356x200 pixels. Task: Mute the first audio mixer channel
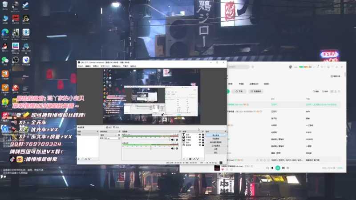[x=173, y=140]
